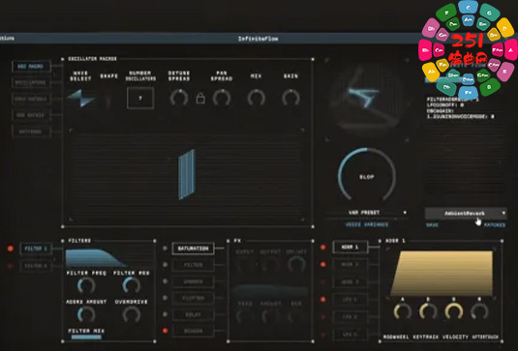Click the Filter Mix slider bar
518x351 pixels.
(86, 336)
